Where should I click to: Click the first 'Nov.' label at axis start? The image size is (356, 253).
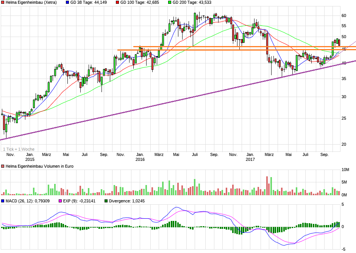coord(11,154)
